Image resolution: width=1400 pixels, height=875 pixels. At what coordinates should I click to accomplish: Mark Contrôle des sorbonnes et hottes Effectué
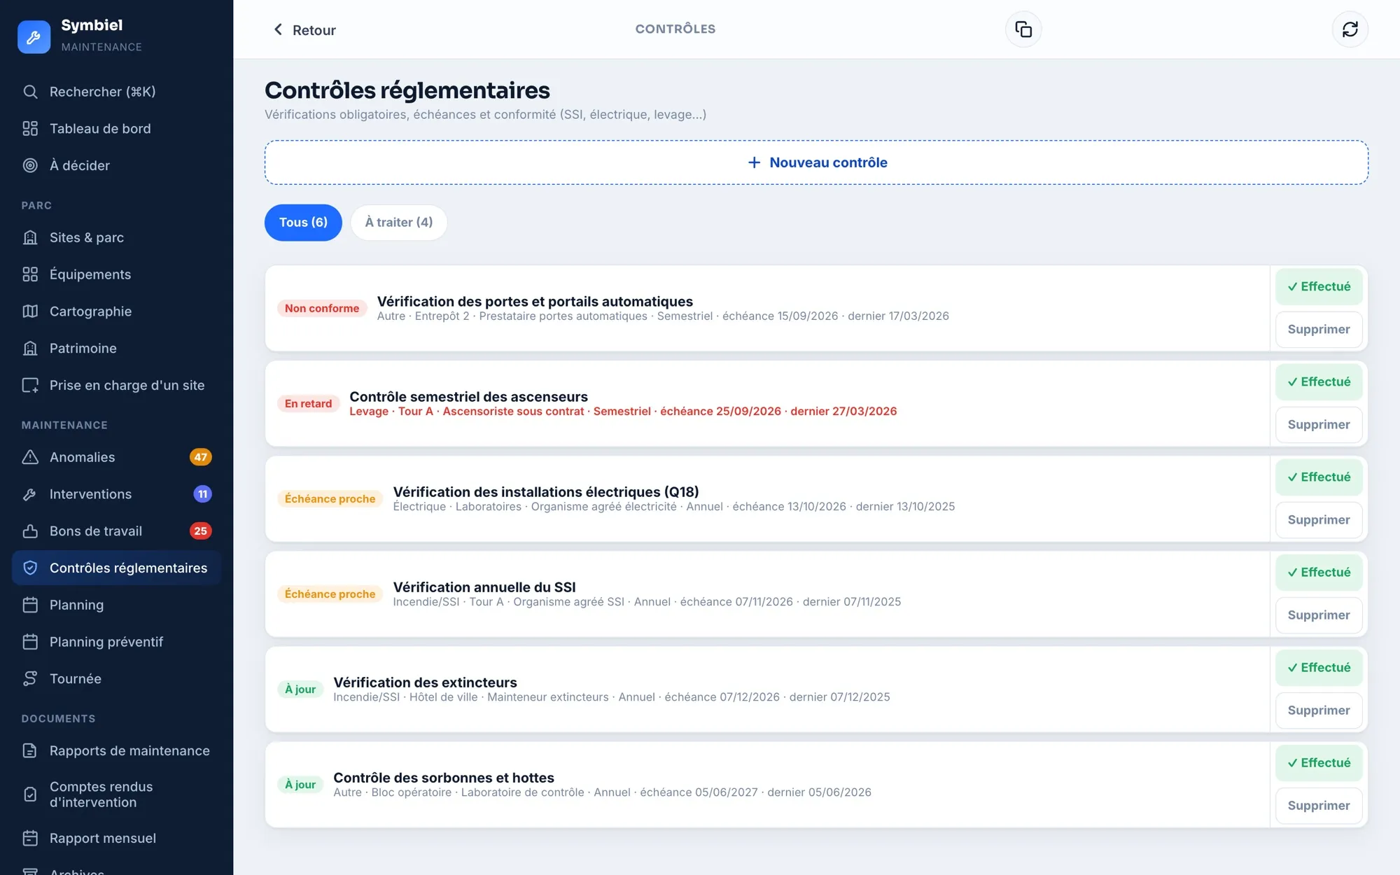pos(1319,763)
